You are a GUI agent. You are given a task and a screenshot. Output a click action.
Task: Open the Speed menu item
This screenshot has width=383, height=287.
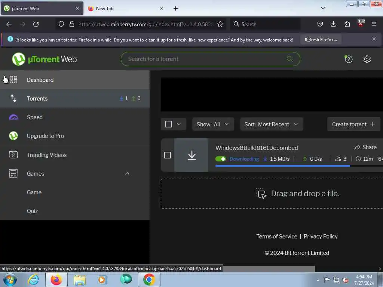pos(75,117)
